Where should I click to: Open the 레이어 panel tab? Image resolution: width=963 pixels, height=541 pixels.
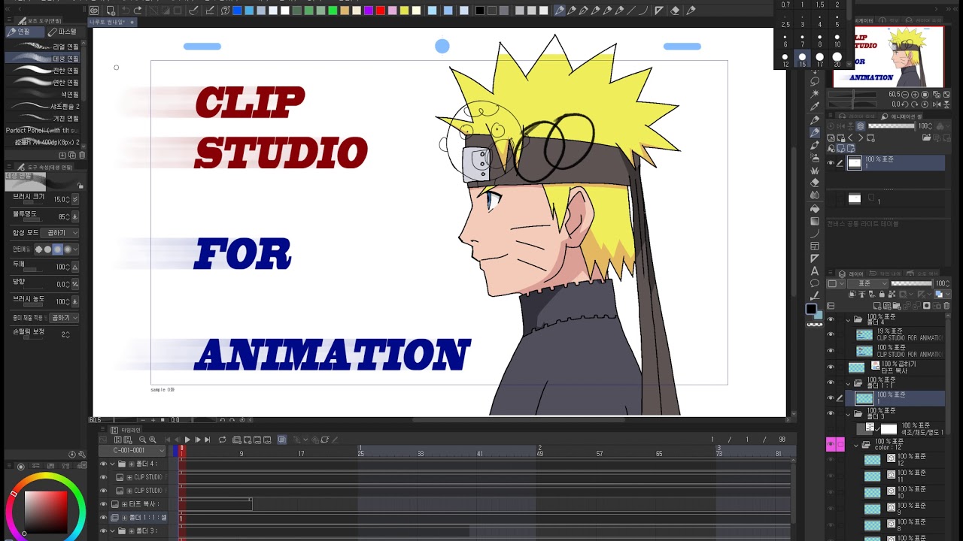click(x=852, y=274)
